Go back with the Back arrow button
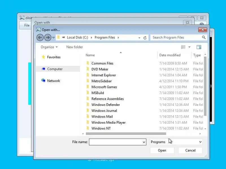 click(40, 37)
